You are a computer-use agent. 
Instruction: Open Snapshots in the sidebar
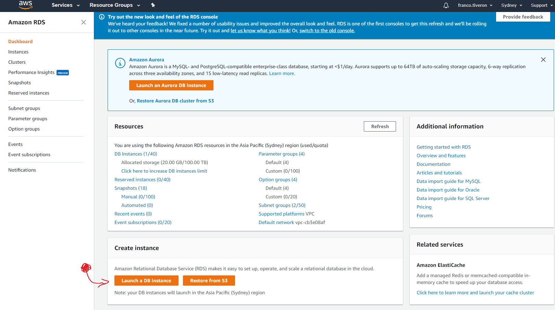point(20,83)
